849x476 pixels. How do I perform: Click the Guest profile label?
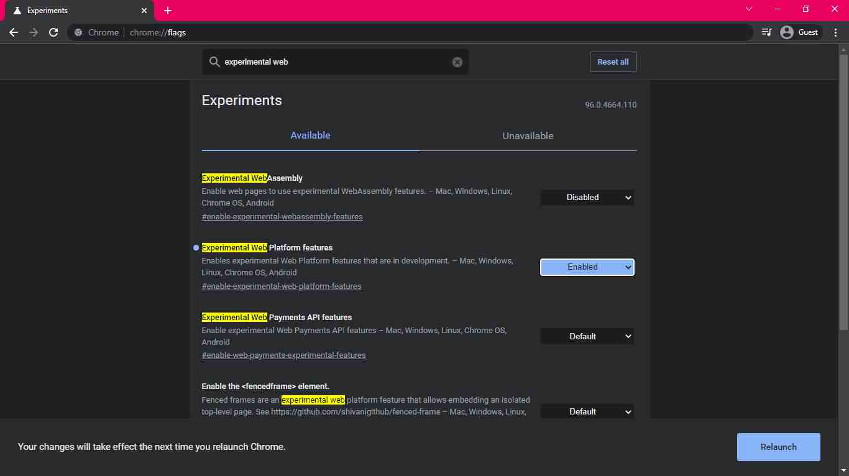808,32
